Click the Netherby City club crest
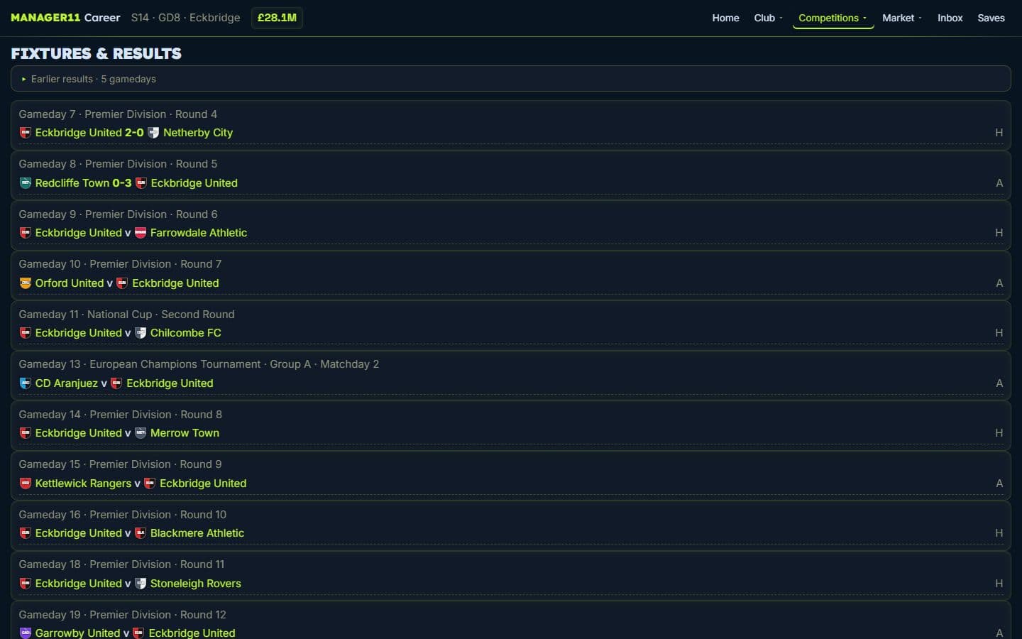The width and height of the screenshot is (1022, 639). (153, 133)
